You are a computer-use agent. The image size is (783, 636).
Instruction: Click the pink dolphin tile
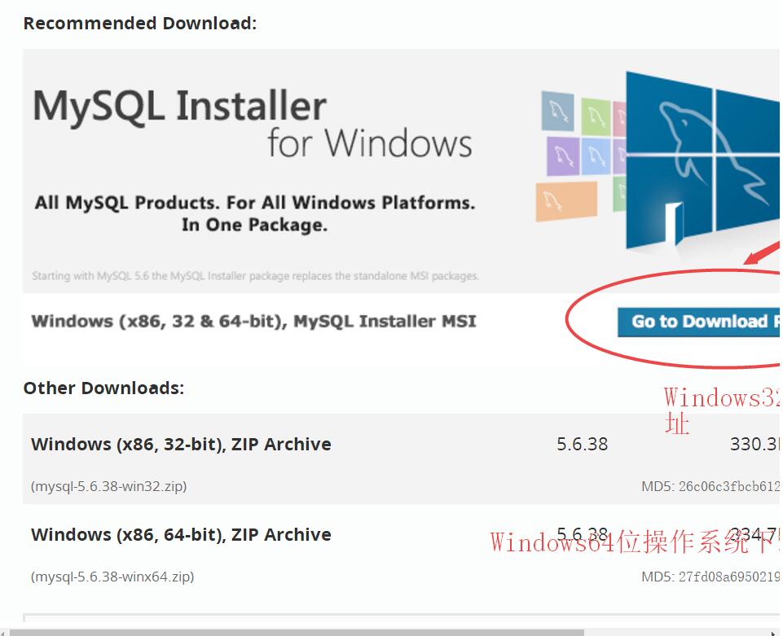pos(619,118)
